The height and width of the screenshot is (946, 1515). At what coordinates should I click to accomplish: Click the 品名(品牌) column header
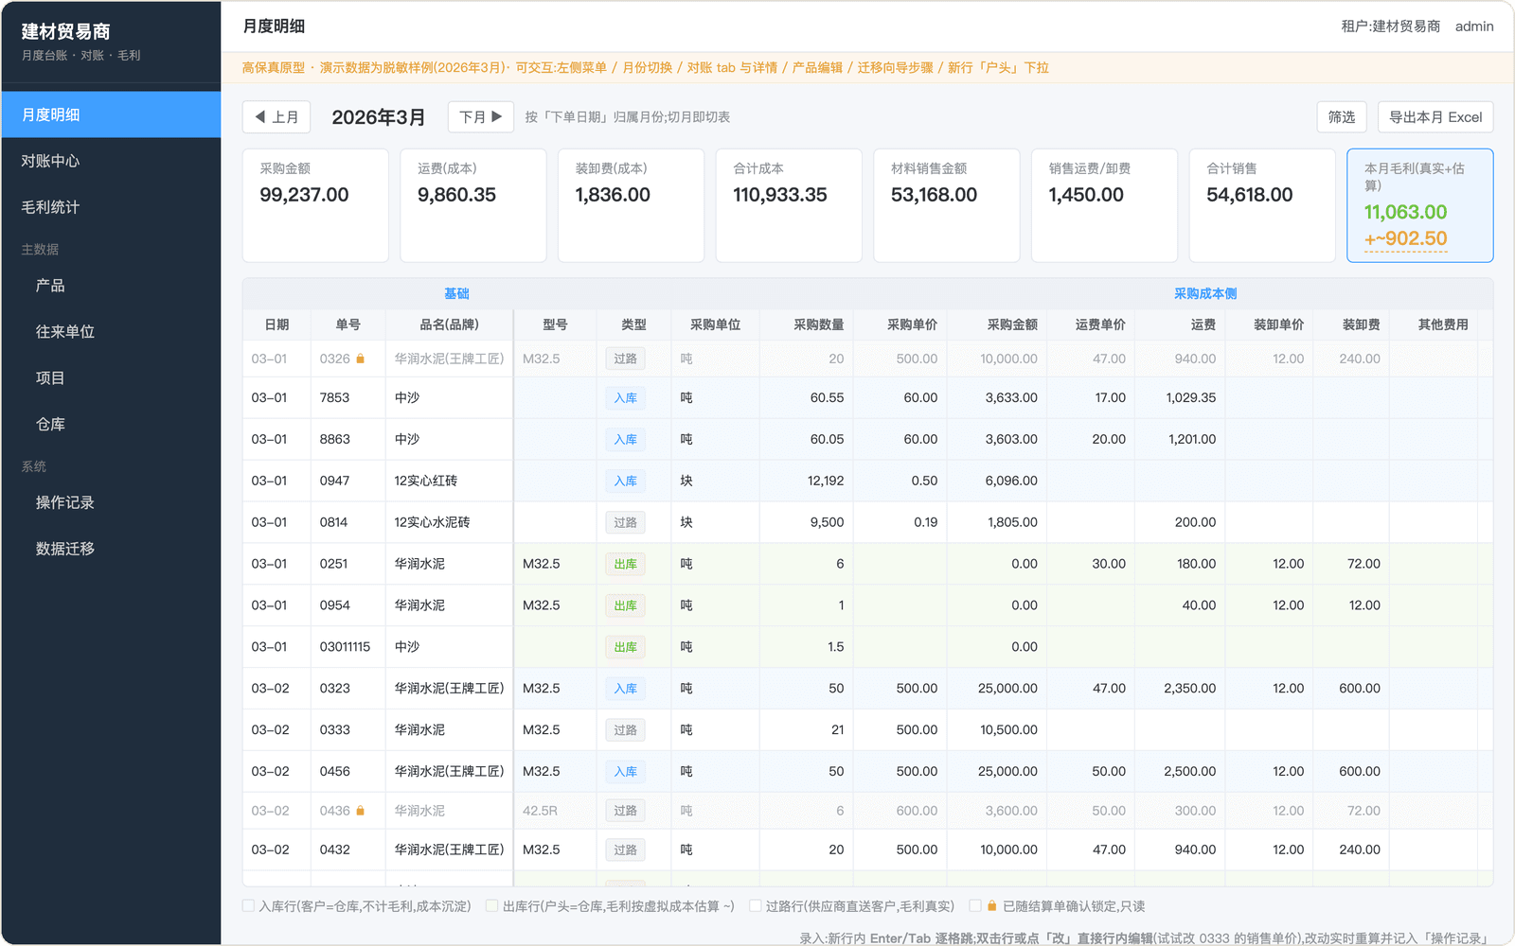click(449, 324)
